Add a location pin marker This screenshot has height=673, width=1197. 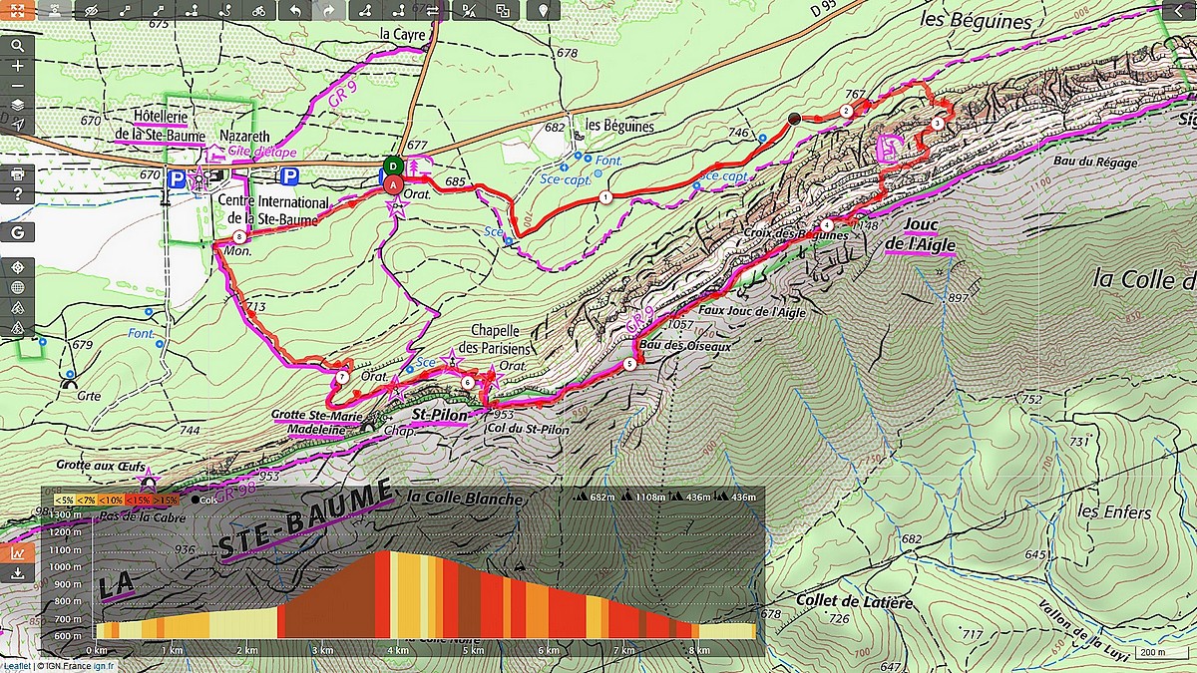543,11
